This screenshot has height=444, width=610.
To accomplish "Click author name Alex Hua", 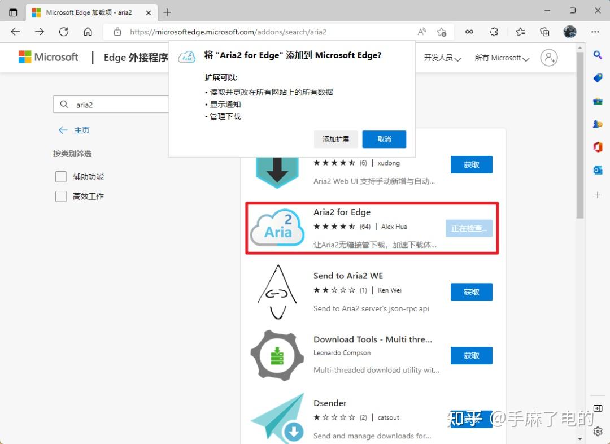I will pos(394,227).
